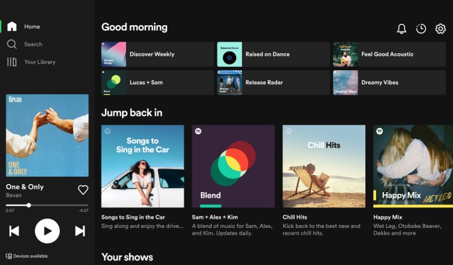
Task: Open the Feel Good Acoustic shortcut
Action: tap(389, 54)
